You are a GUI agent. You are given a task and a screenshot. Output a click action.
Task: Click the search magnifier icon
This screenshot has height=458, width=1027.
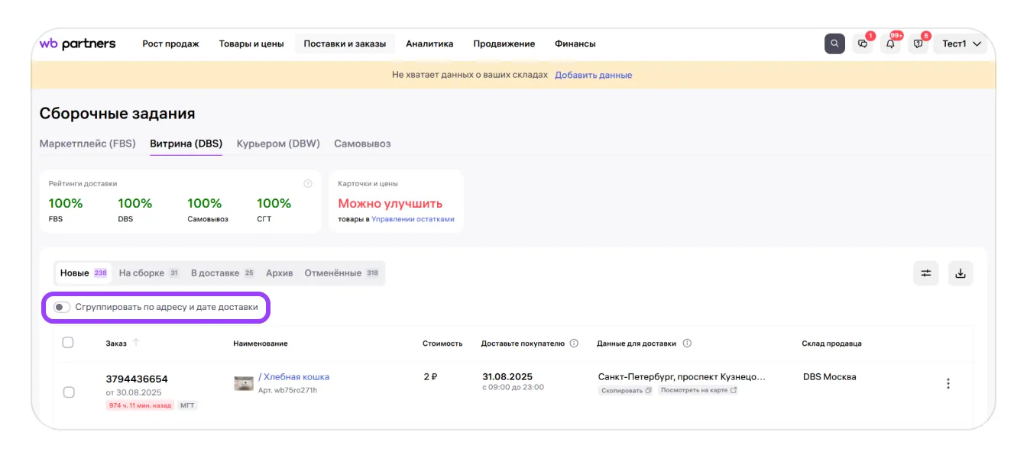[834, 44]
